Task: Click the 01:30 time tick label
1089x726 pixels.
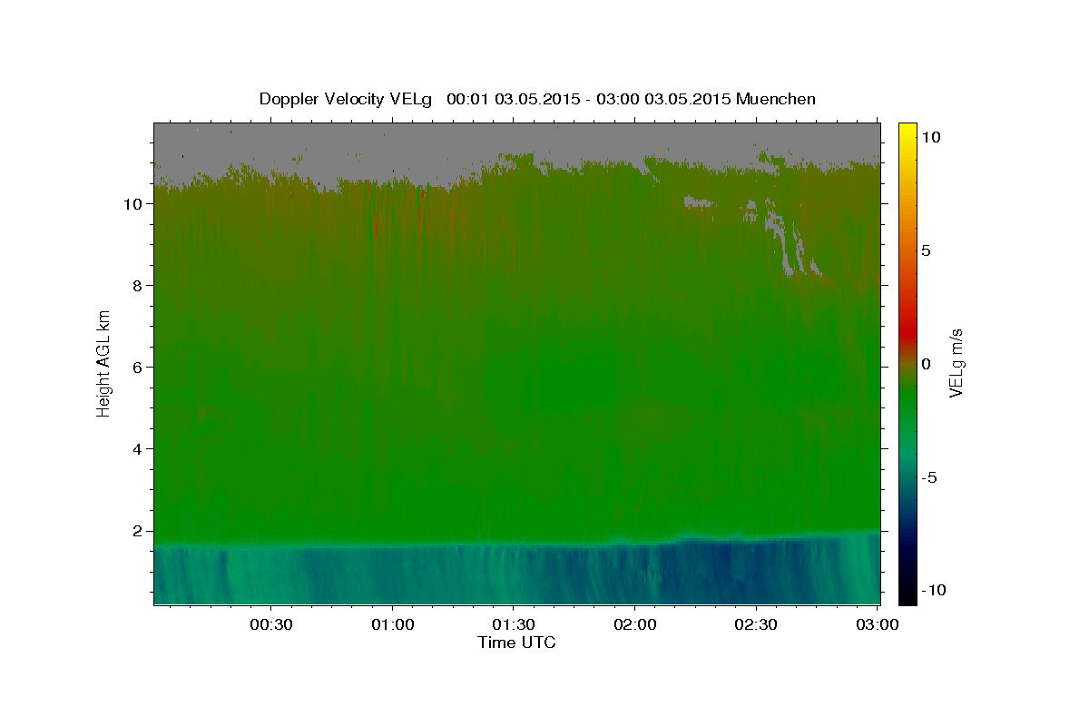Action: click(514, 625)
